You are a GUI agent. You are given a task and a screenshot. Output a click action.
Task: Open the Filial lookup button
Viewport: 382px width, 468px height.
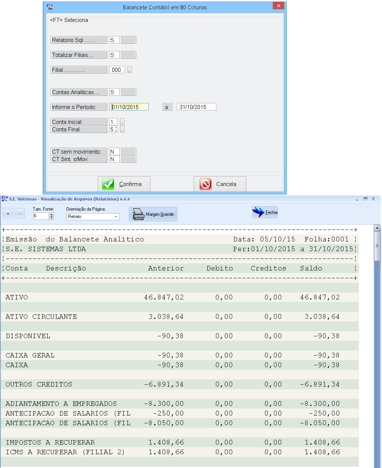[x=129, y=70]
